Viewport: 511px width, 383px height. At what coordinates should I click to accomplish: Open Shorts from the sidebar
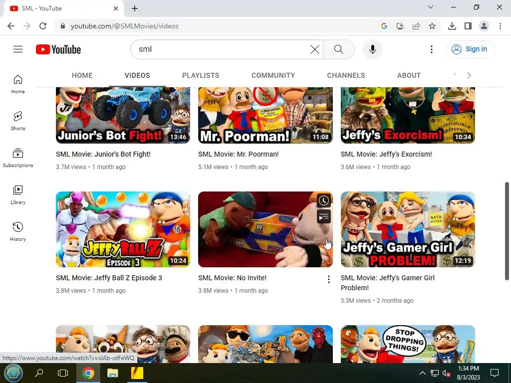click(x=18, y=121)
